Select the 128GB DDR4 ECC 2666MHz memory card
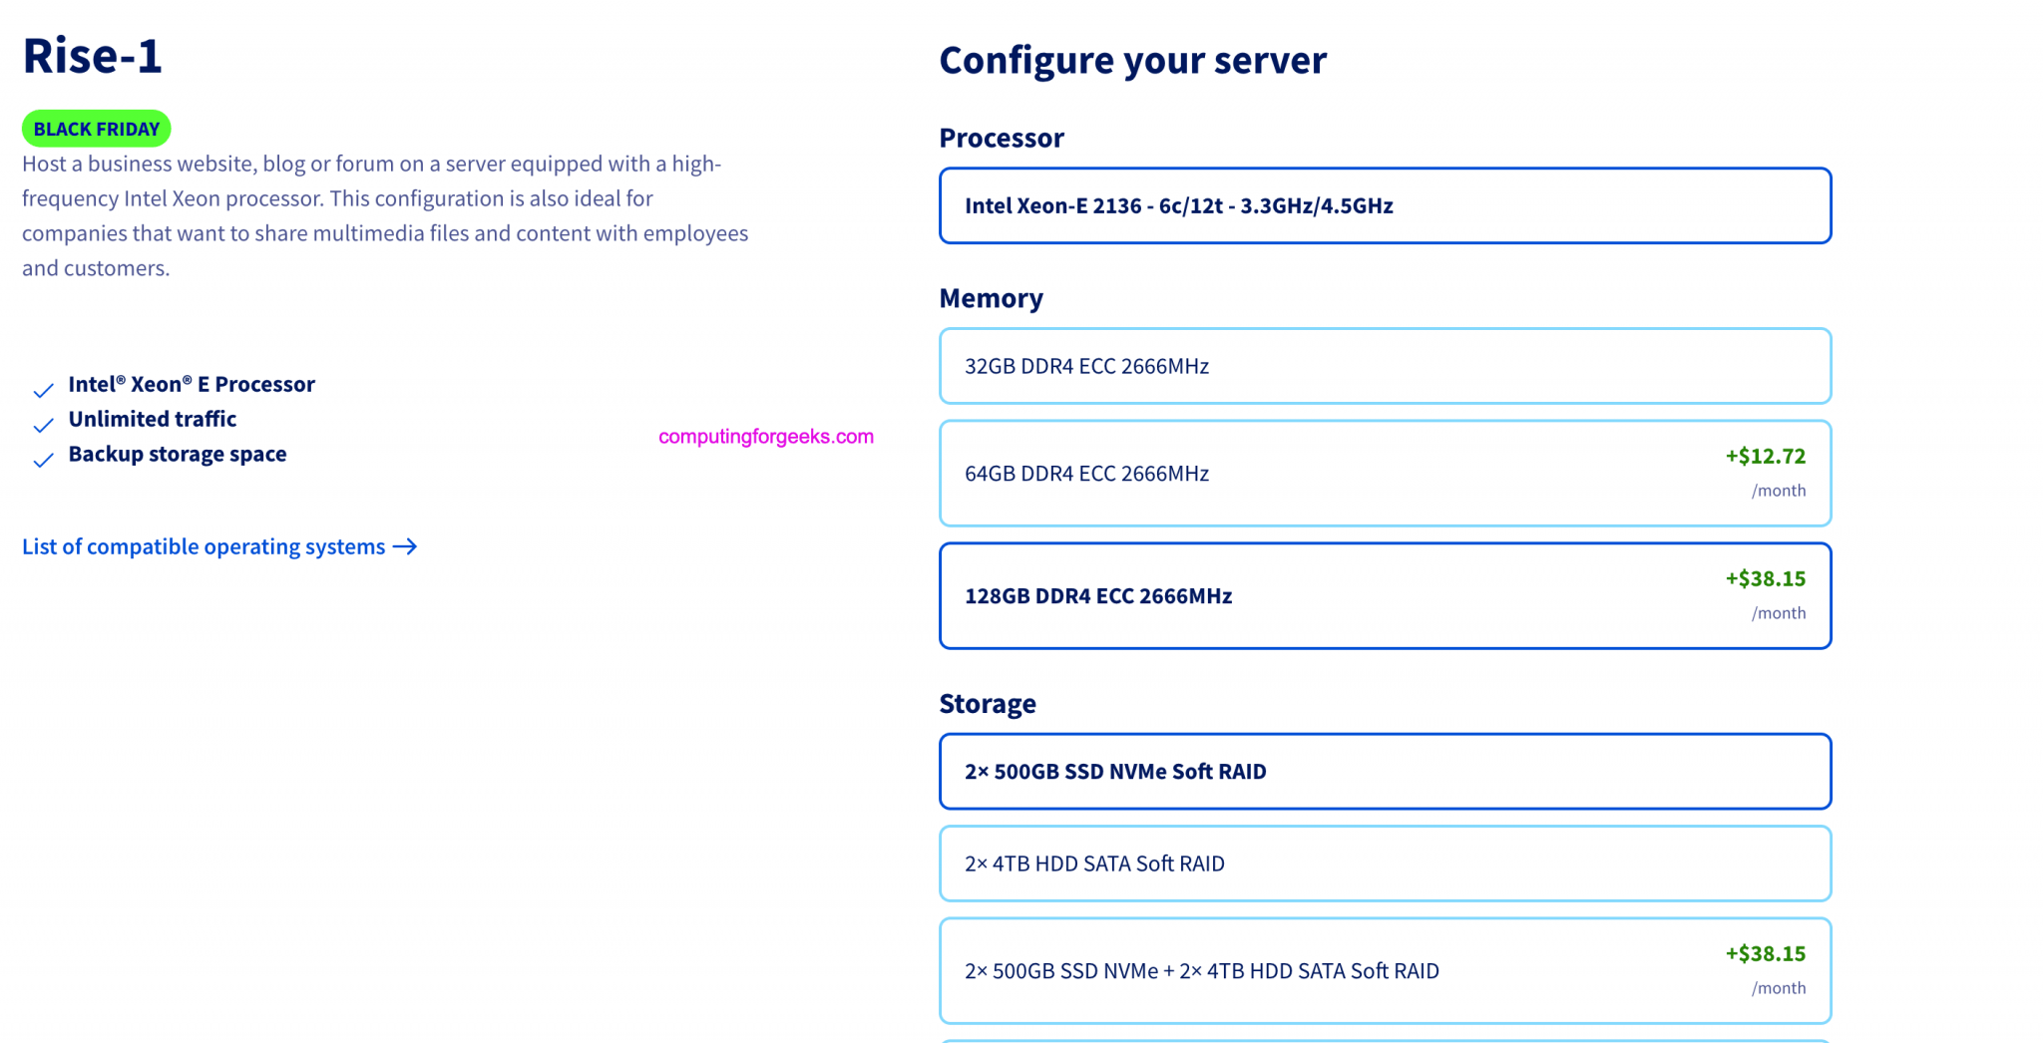 click(1385, 595)
